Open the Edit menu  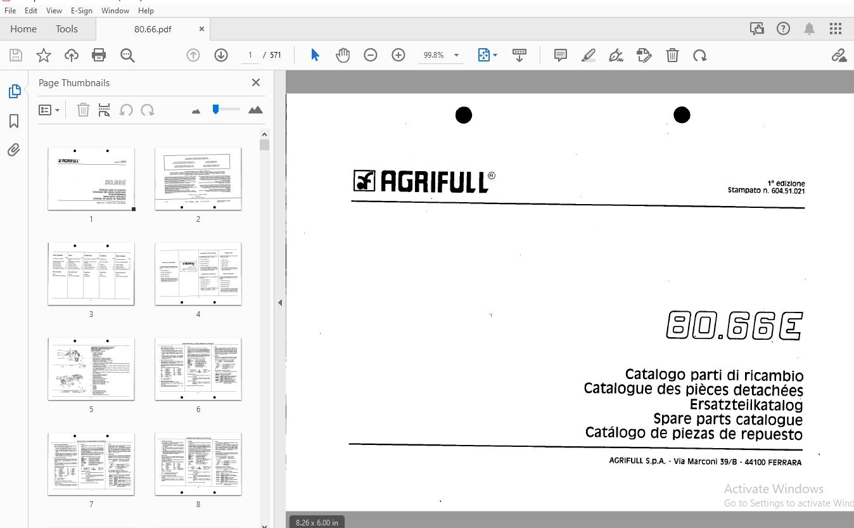coord(31,10)
